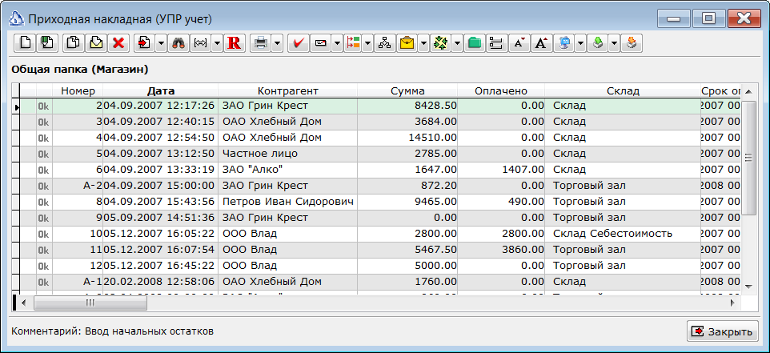
Task: Sort by the Номер column header
Action: point(78,90)
